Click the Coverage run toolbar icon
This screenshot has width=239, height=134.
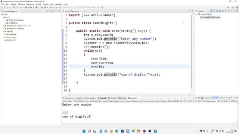pyautogui.click(x=31, y=7)
